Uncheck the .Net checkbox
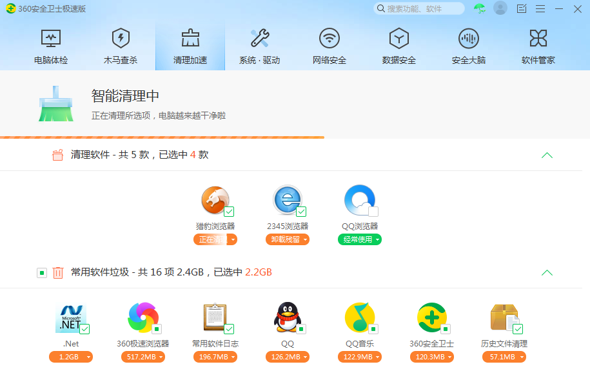 click(84, 329)
